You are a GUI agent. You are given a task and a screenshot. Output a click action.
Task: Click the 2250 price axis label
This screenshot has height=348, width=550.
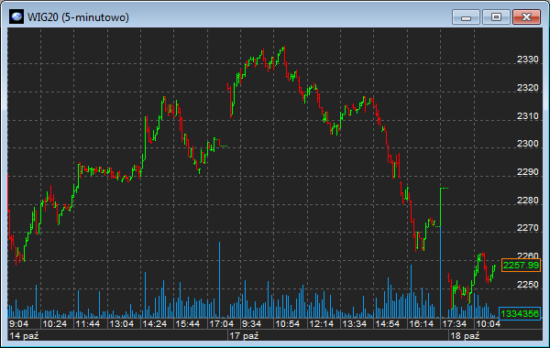point(528,284)
